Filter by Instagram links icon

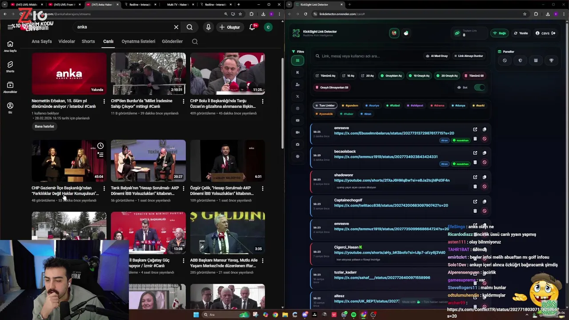click(x=298, y=108)
